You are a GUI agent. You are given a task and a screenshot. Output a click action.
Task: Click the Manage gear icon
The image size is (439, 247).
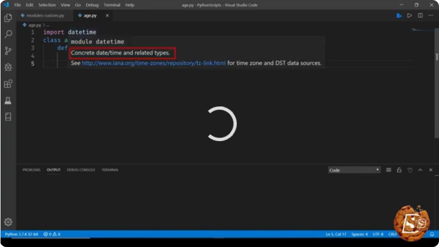tap(8, 222)
